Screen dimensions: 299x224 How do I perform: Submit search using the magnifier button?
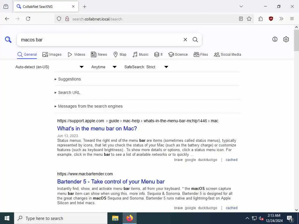tap(195, 40)
